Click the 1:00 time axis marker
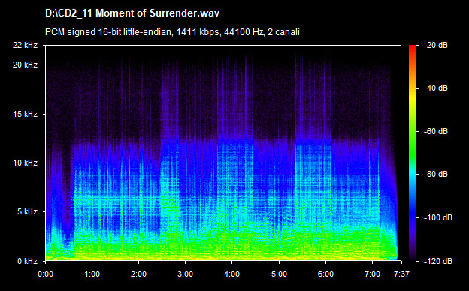469x291 pixels. [92, 274]
